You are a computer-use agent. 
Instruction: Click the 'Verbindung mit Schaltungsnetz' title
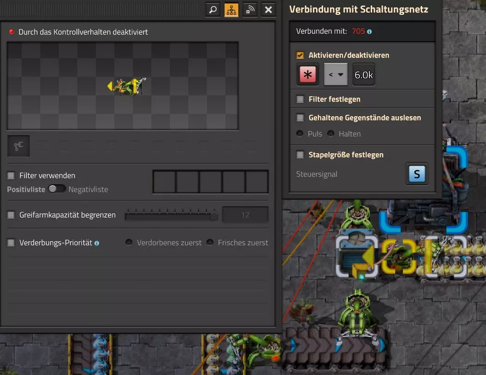(x=359, y=9)
